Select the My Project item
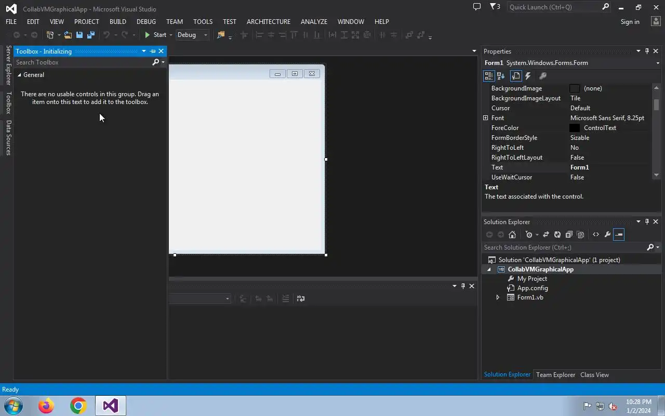 click(532, 279)
